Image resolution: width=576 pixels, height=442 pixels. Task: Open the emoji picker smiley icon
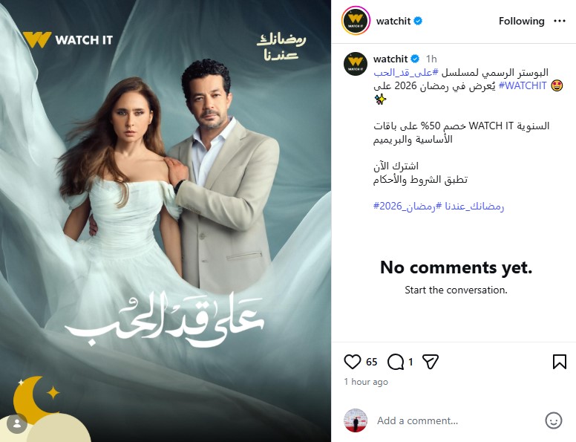click(553, 420)
